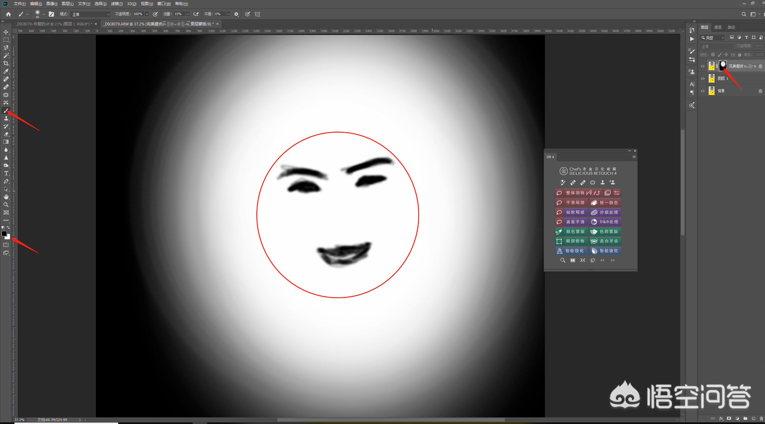Click the search icon at top right
765x424 pixels.
tap(744, 14)
